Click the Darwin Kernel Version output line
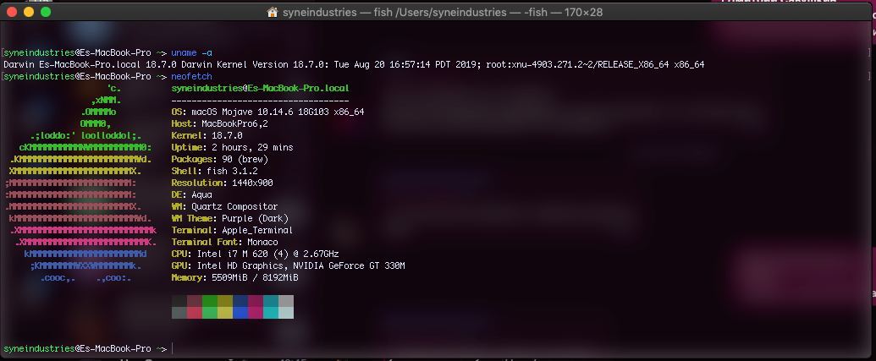 [x=354, y=65]
